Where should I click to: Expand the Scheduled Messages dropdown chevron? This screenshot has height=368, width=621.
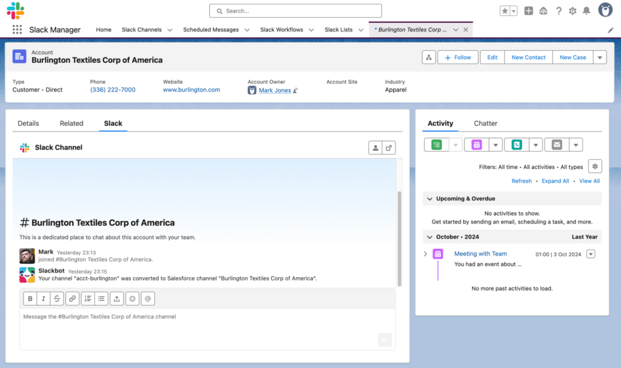(x=247, y=30)
